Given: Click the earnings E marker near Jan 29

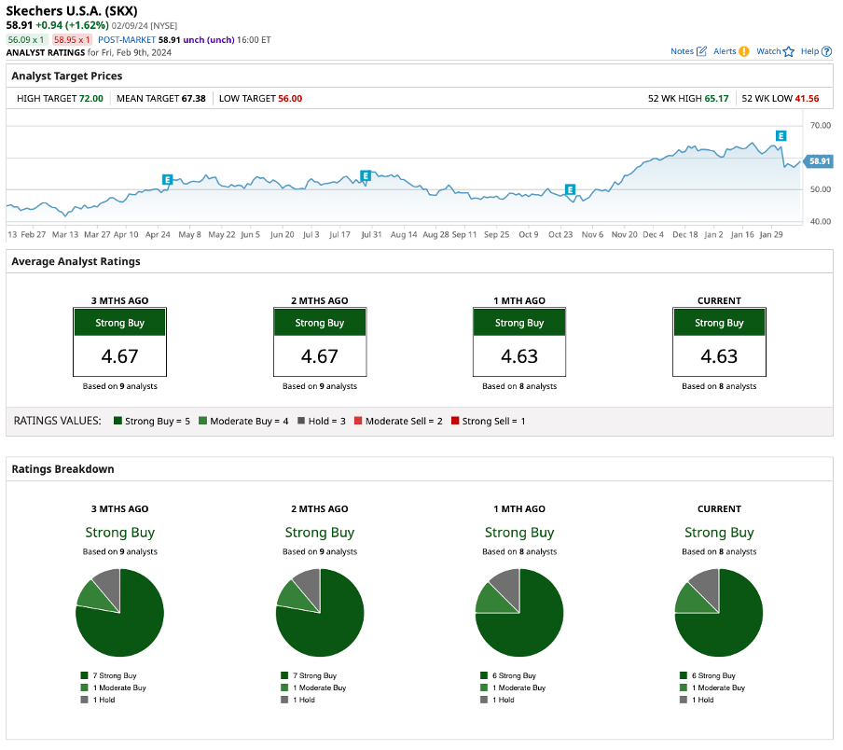Looking at the screenshot, I should point(781,135).
